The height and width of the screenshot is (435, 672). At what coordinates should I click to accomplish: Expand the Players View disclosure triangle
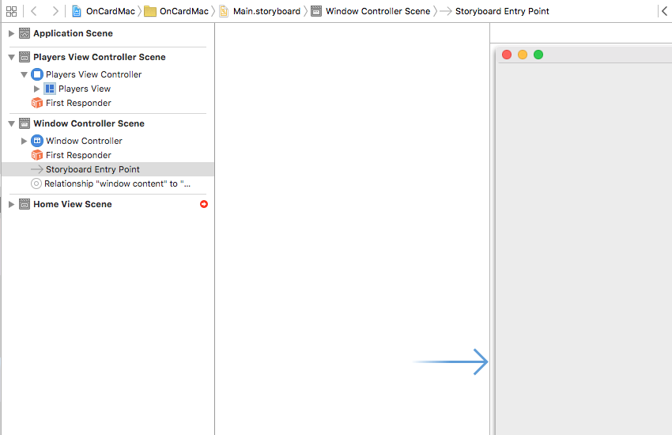[36, 89]
